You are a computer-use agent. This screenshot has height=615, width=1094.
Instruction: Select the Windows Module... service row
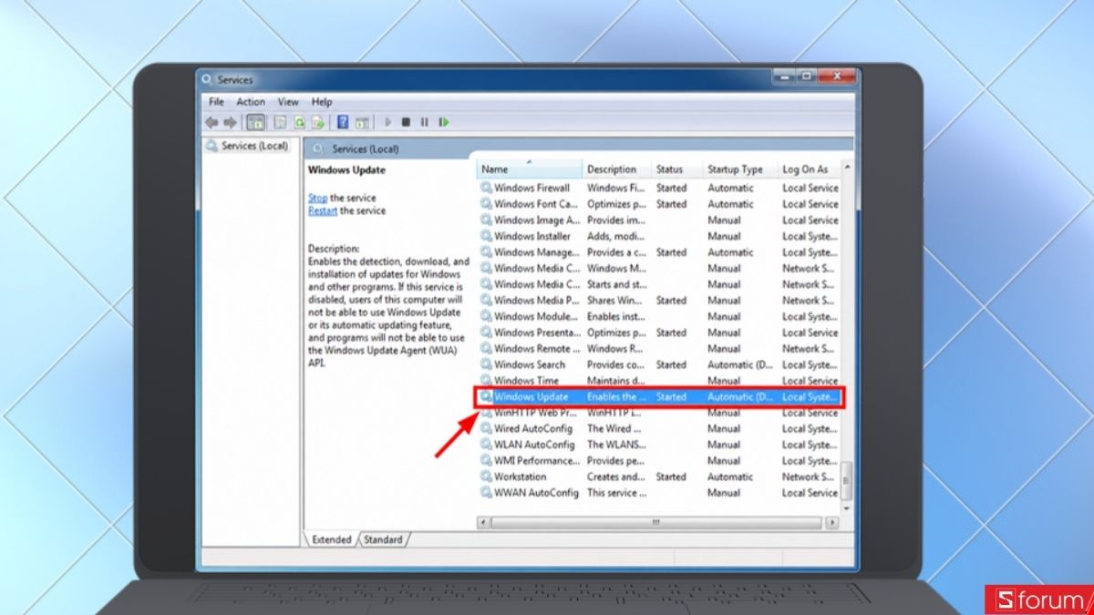coord(658,316)
